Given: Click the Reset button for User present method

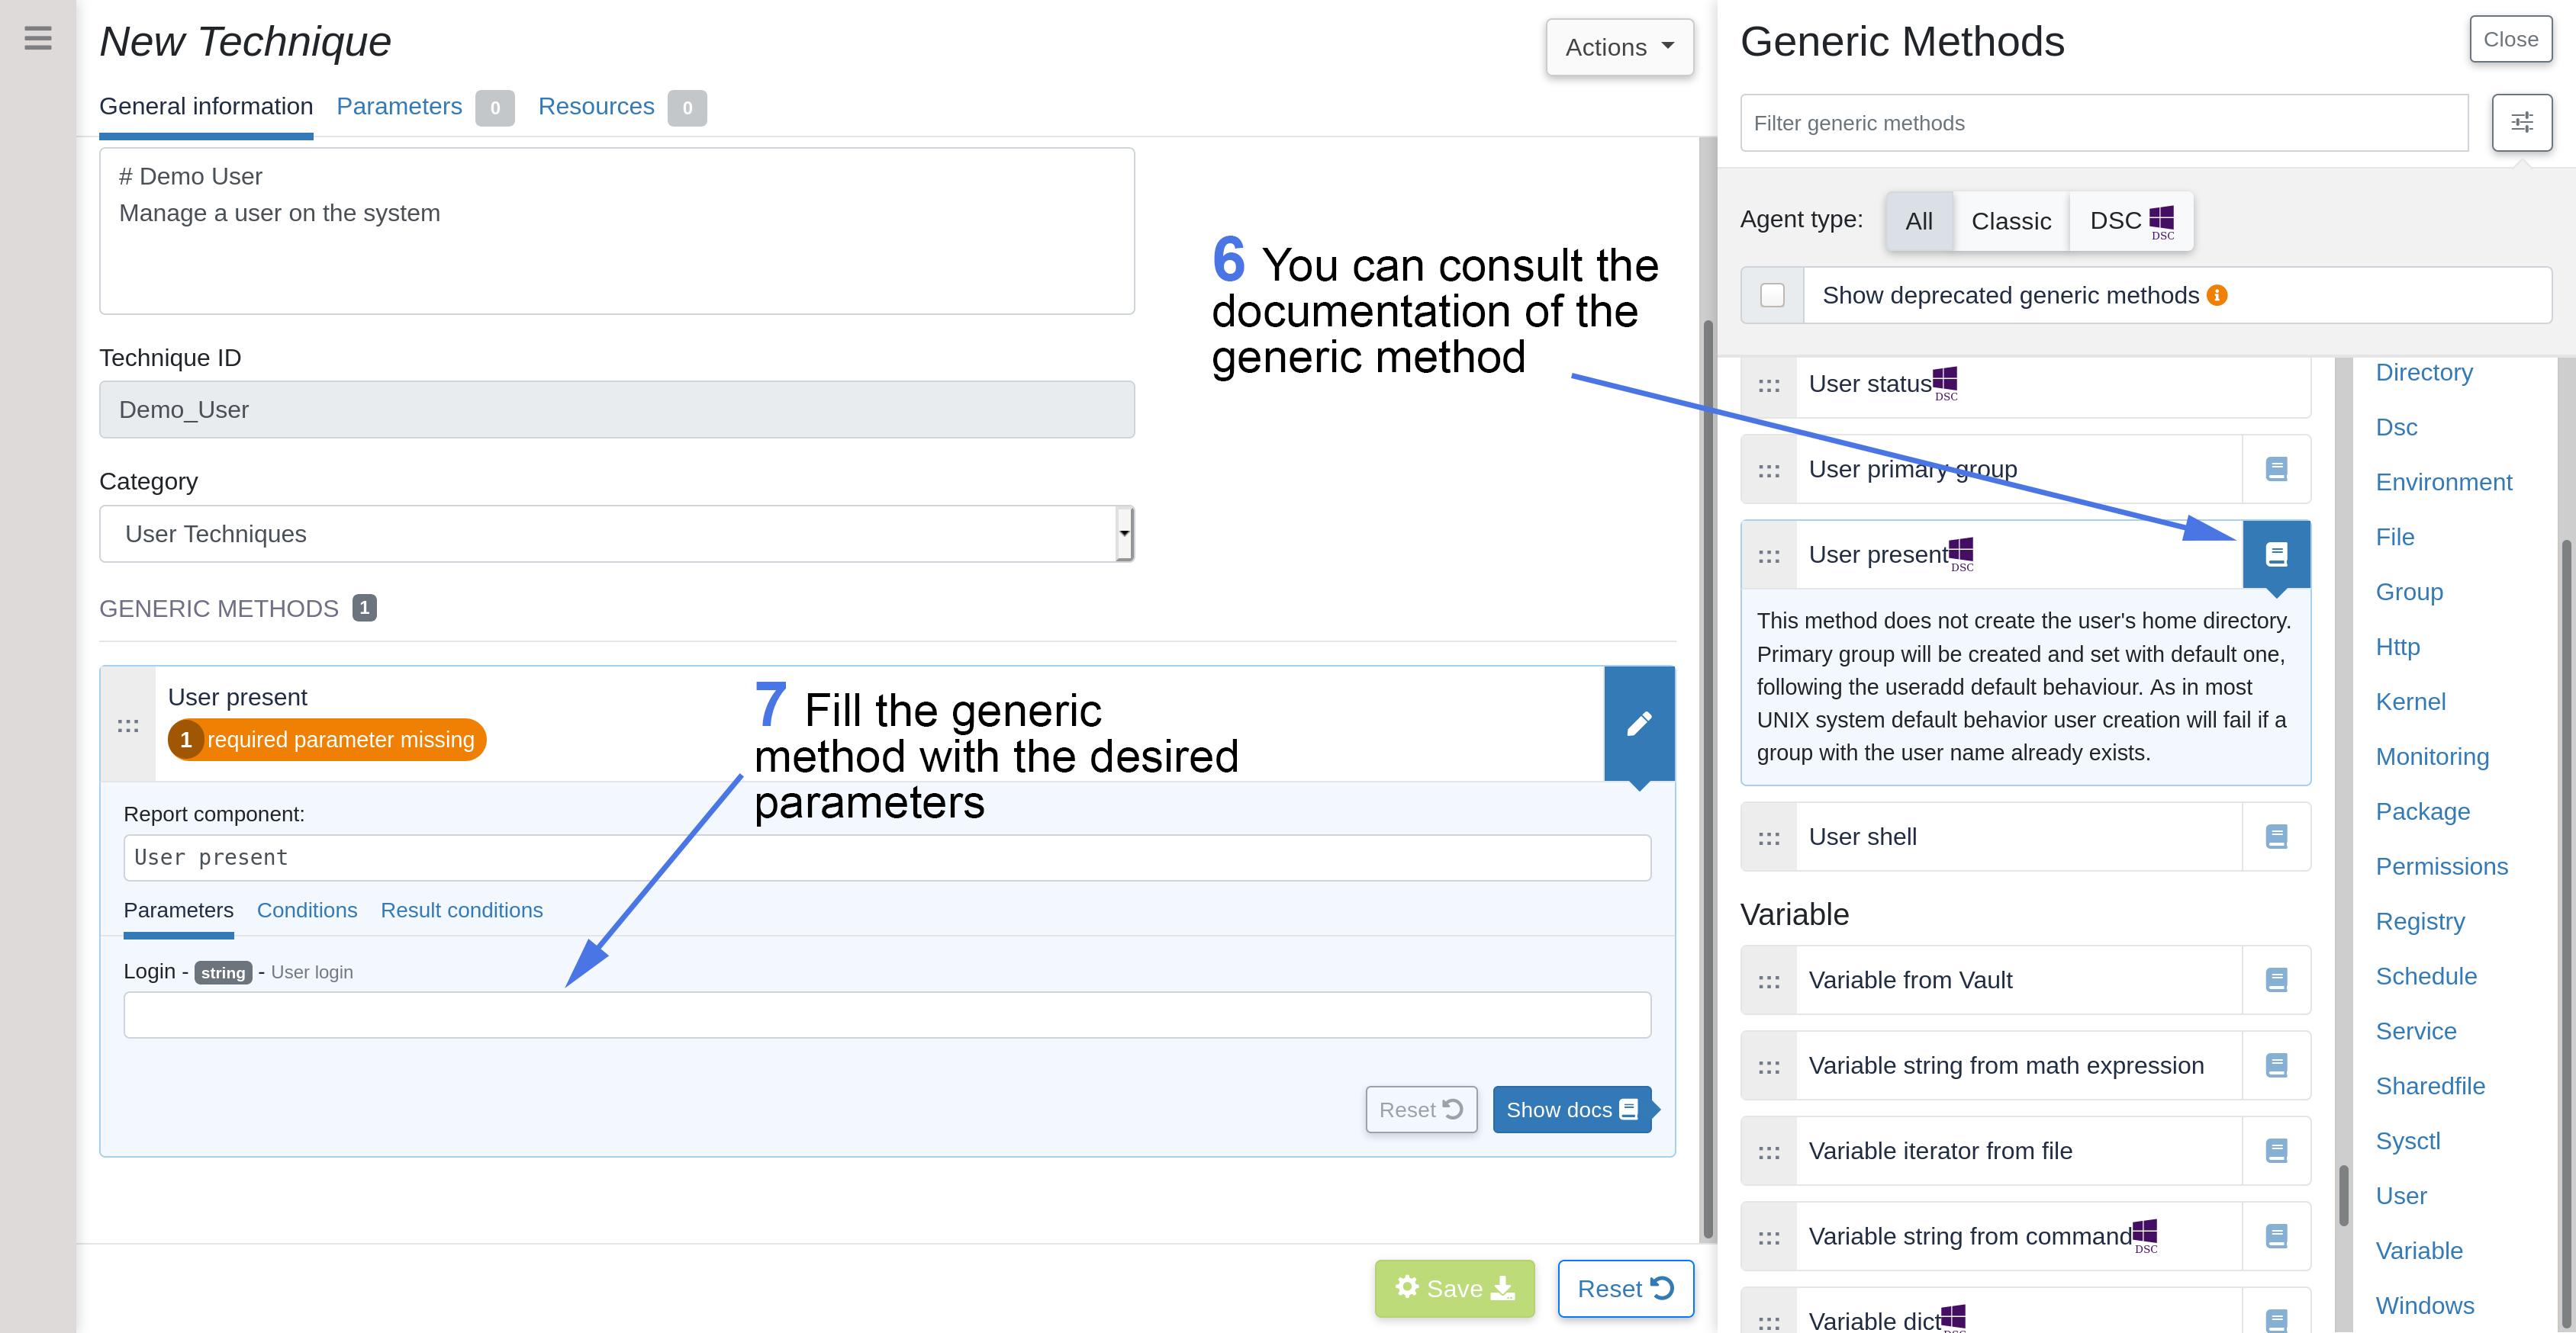Looking at the screenshot, I should (1418, 1109).
